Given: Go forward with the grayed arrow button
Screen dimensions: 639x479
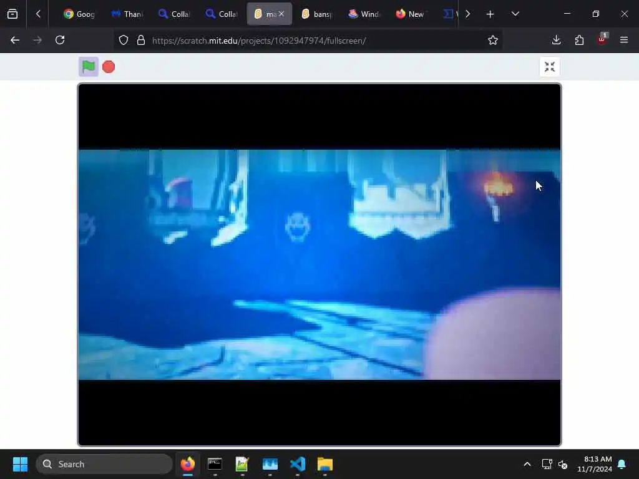Looking at the screenshot, I should coord(37,40).
